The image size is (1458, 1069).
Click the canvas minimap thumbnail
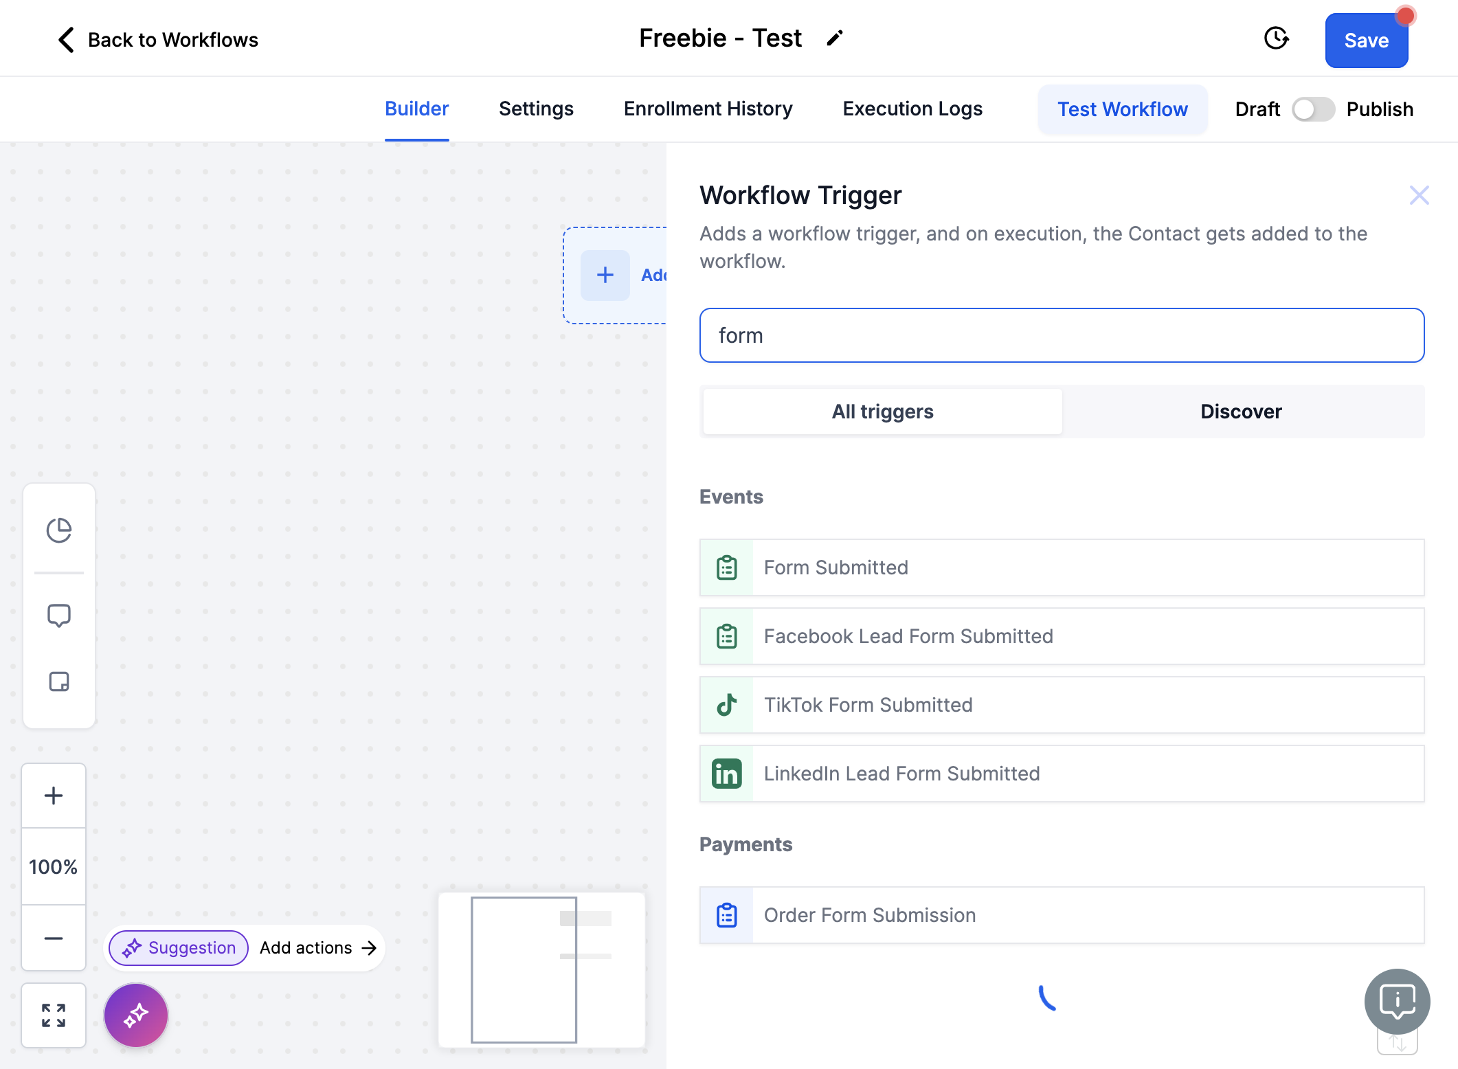[542, 969]
